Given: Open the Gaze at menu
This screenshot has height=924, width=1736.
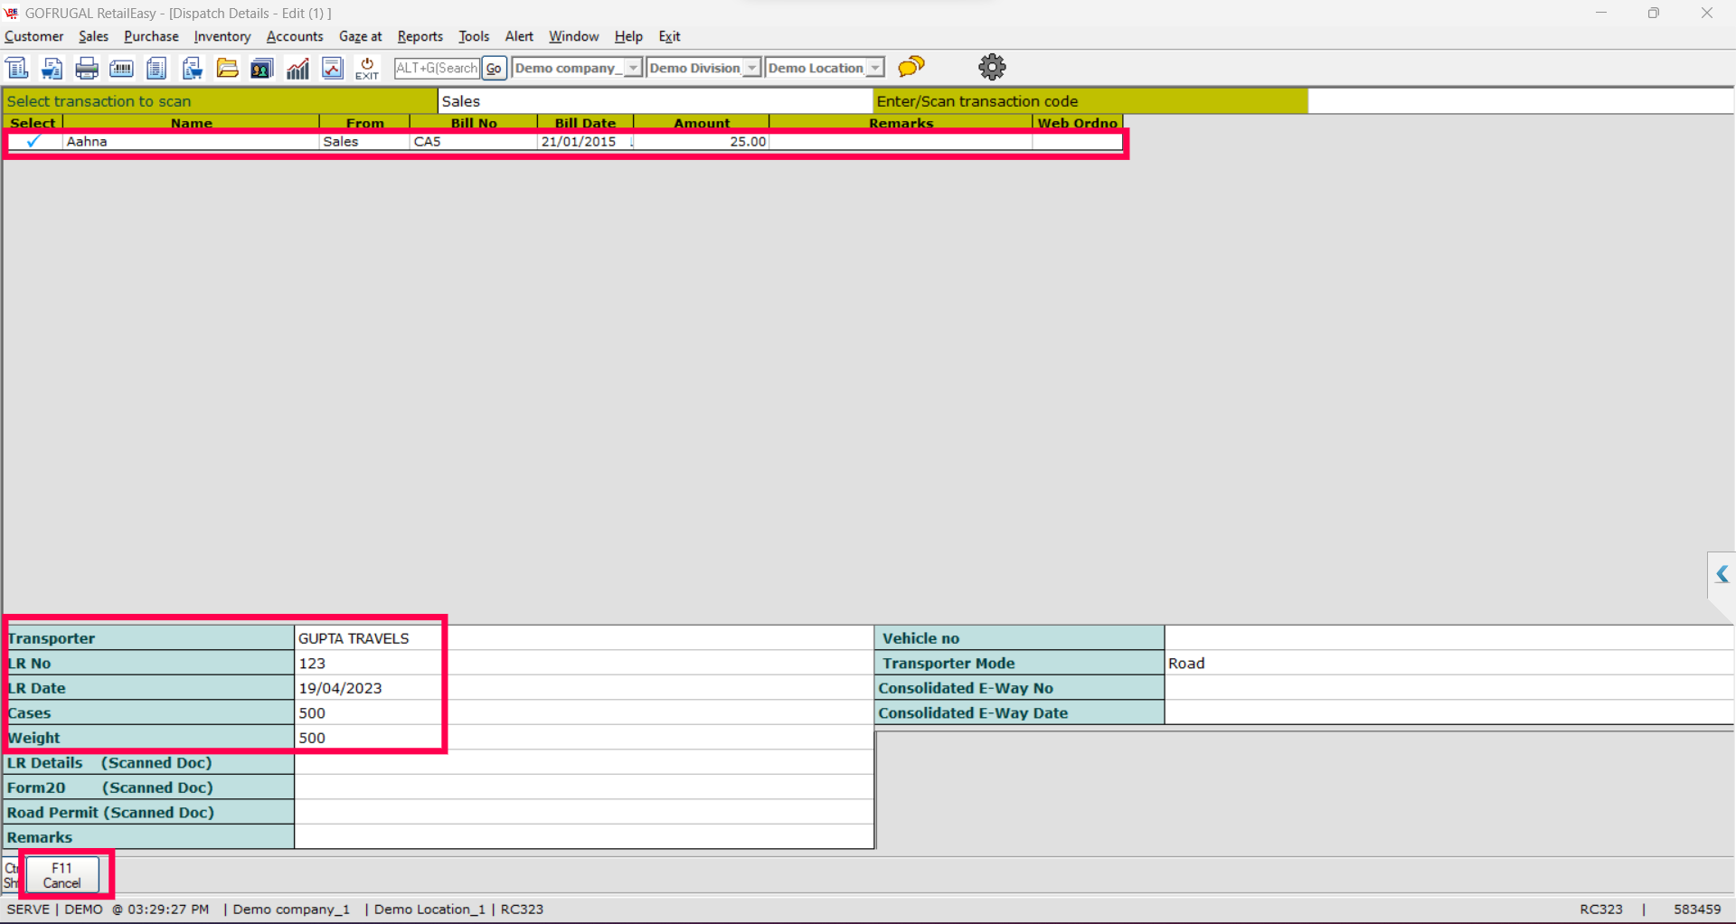Looking at the screenshot, I should tap(361, 36).
